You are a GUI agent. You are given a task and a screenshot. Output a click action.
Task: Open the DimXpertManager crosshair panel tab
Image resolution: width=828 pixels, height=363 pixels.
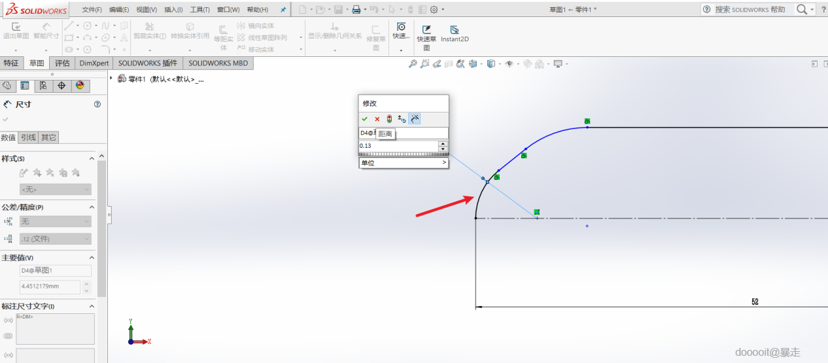click(61, 86)
